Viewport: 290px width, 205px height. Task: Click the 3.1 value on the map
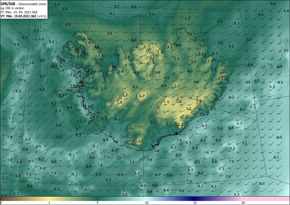[x=170, y=47]
